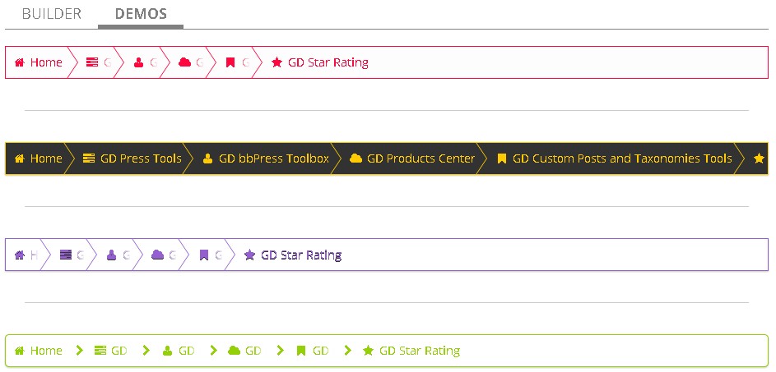Viewport: 776px width, 372px height.
Task: Select the DEMOS tab
Action: pos(141,14)
